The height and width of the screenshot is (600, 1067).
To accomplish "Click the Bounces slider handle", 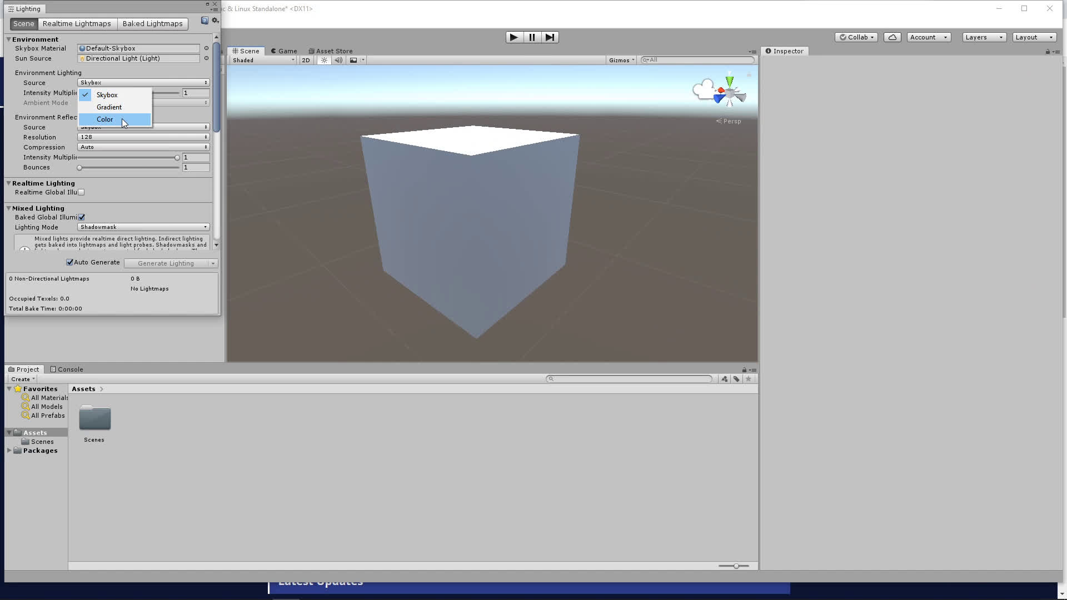I will pos(79,168).
